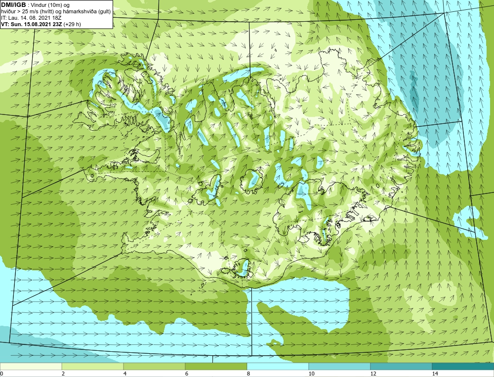
Task: Click the legend scale label '4'
Action: click(125, 374)
